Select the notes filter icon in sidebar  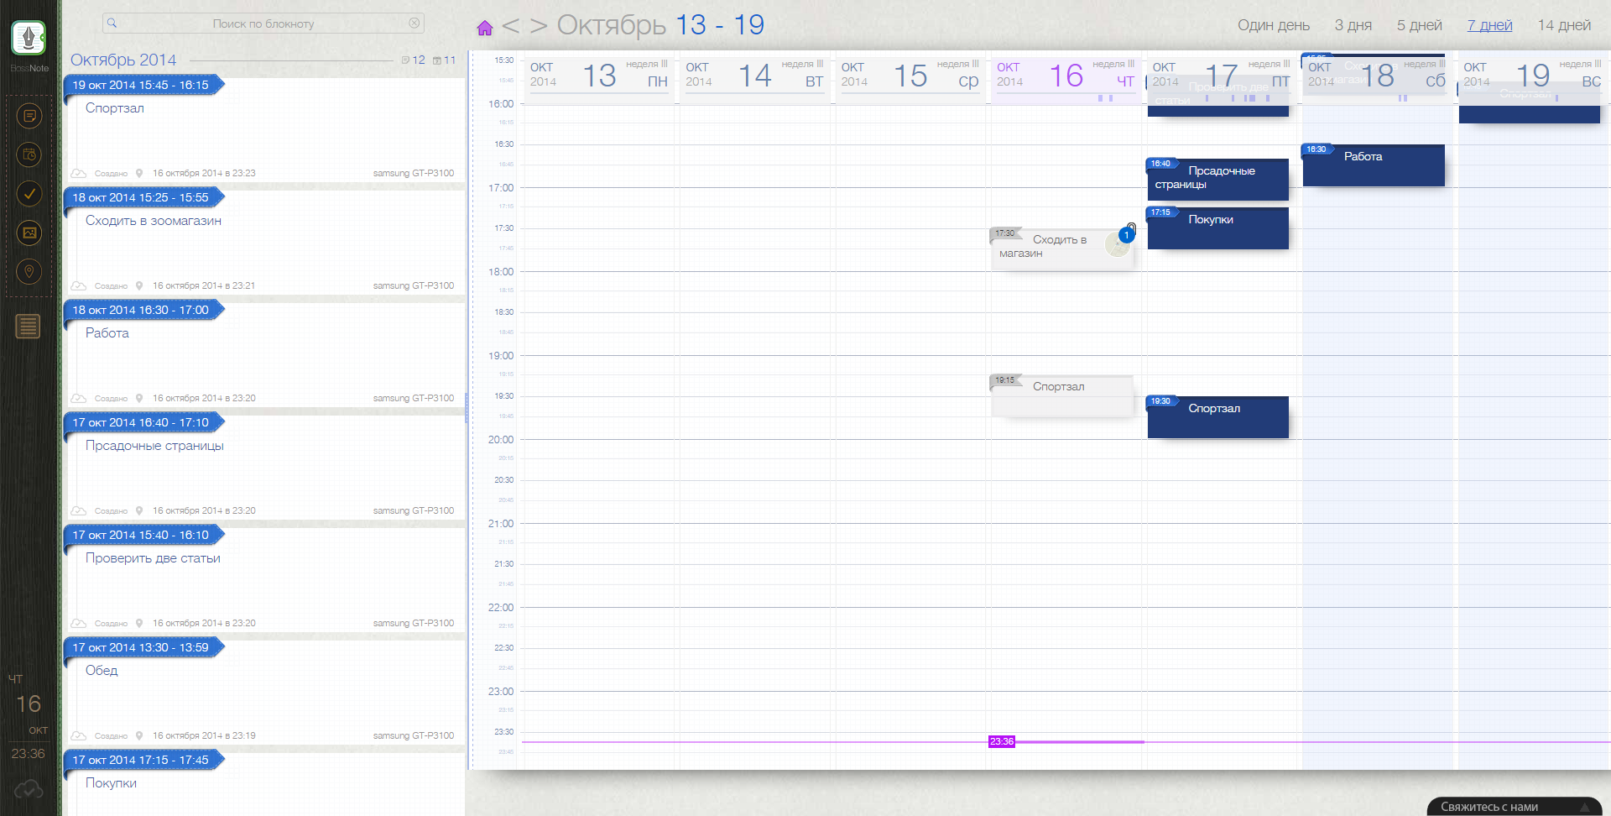29,116
